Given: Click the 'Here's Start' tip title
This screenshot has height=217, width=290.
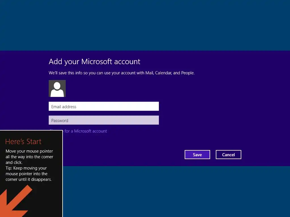Looking at the screenshot, I should pos(23,142).
